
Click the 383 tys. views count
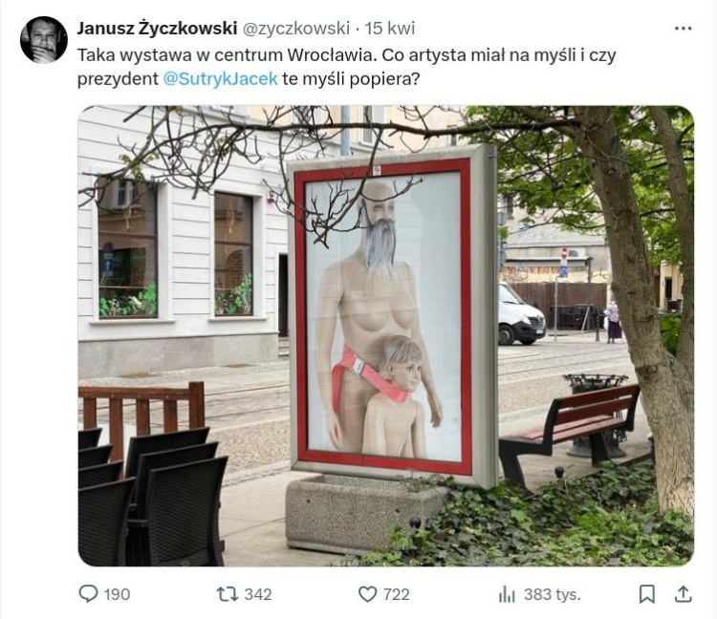click(553, 594)
